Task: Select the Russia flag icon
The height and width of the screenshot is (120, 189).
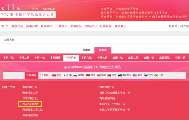Action: tap(75, 75)
